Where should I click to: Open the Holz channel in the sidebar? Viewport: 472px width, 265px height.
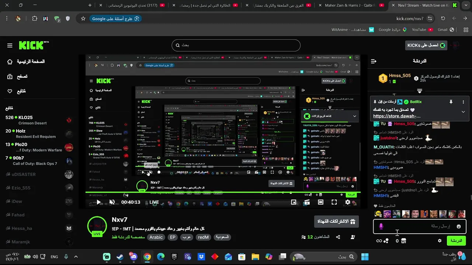pos(39,134)
